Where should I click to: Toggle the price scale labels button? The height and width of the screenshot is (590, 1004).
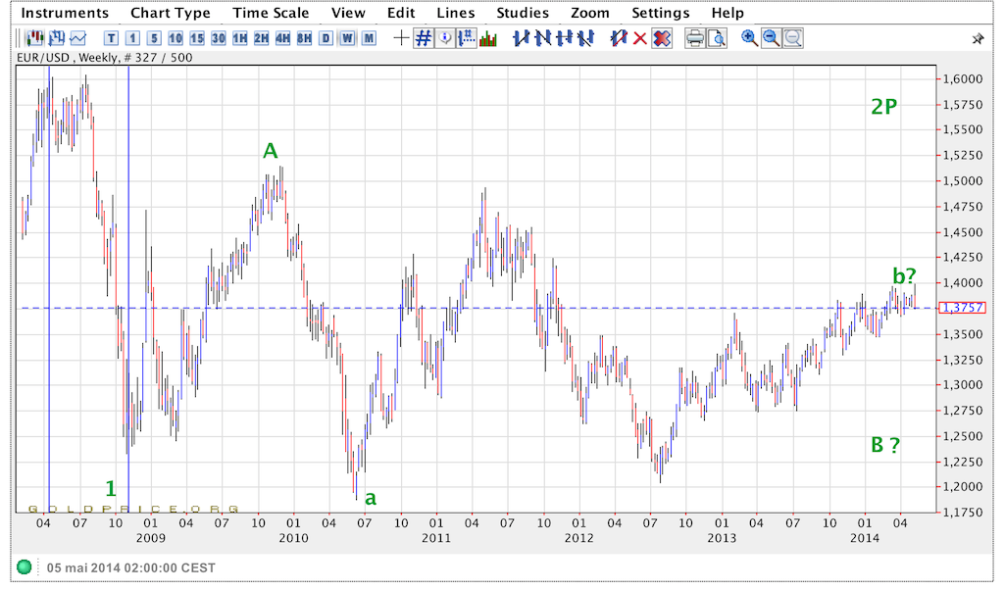pos(467,38)
